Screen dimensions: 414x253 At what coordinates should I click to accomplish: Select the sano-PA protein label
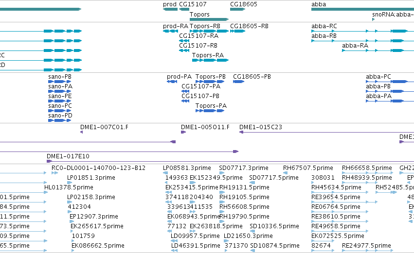[60, 86]
